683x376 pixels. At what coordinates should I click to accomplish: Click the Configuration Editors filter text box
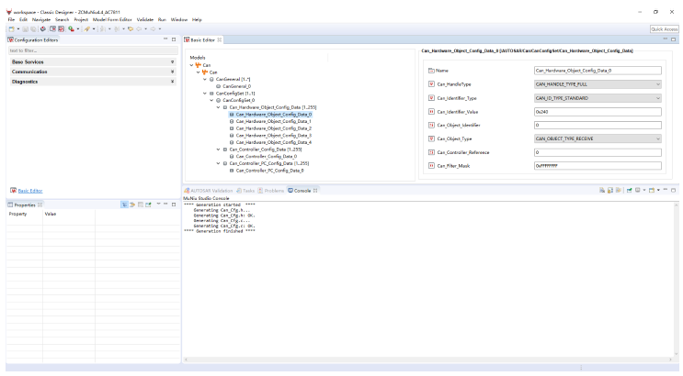click(93, 50)
